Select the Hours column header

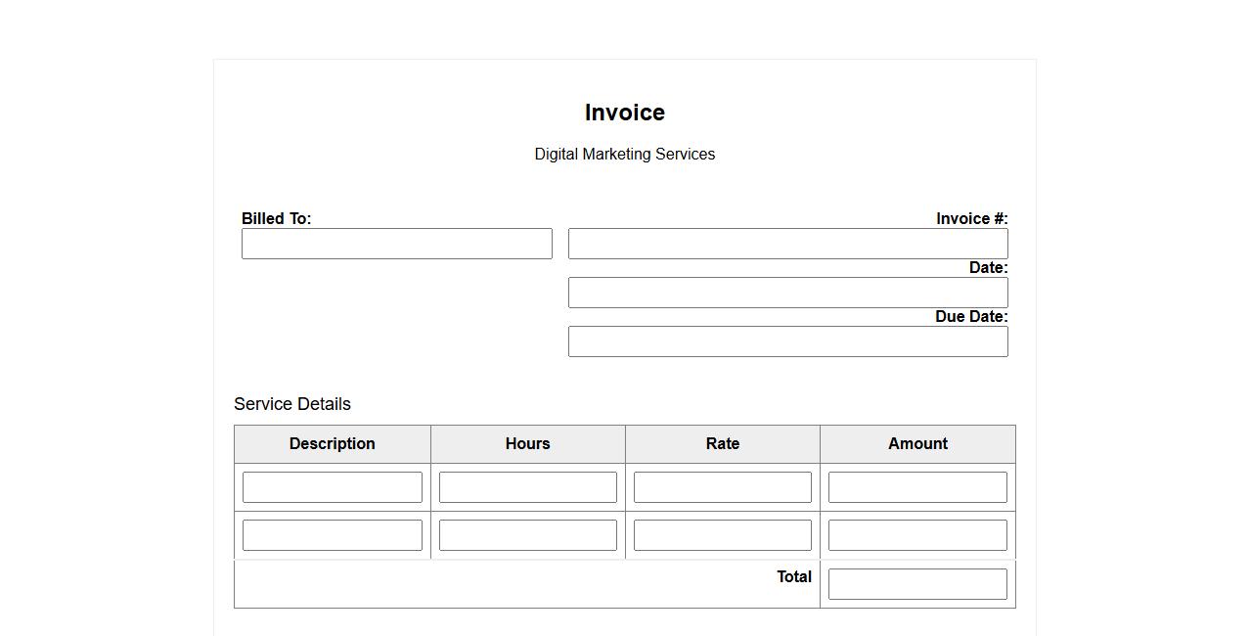click(527, 444)
